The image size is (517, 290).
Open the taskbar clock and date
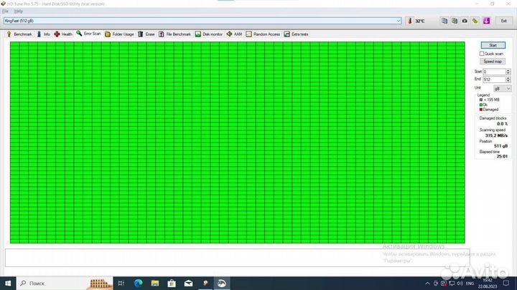click(x=488, y=284)
